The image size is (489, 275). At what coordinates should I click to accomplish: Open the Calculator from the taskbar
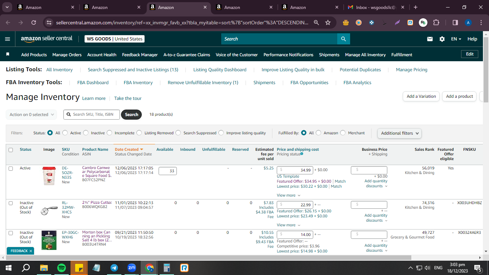[x=167, y=267]
